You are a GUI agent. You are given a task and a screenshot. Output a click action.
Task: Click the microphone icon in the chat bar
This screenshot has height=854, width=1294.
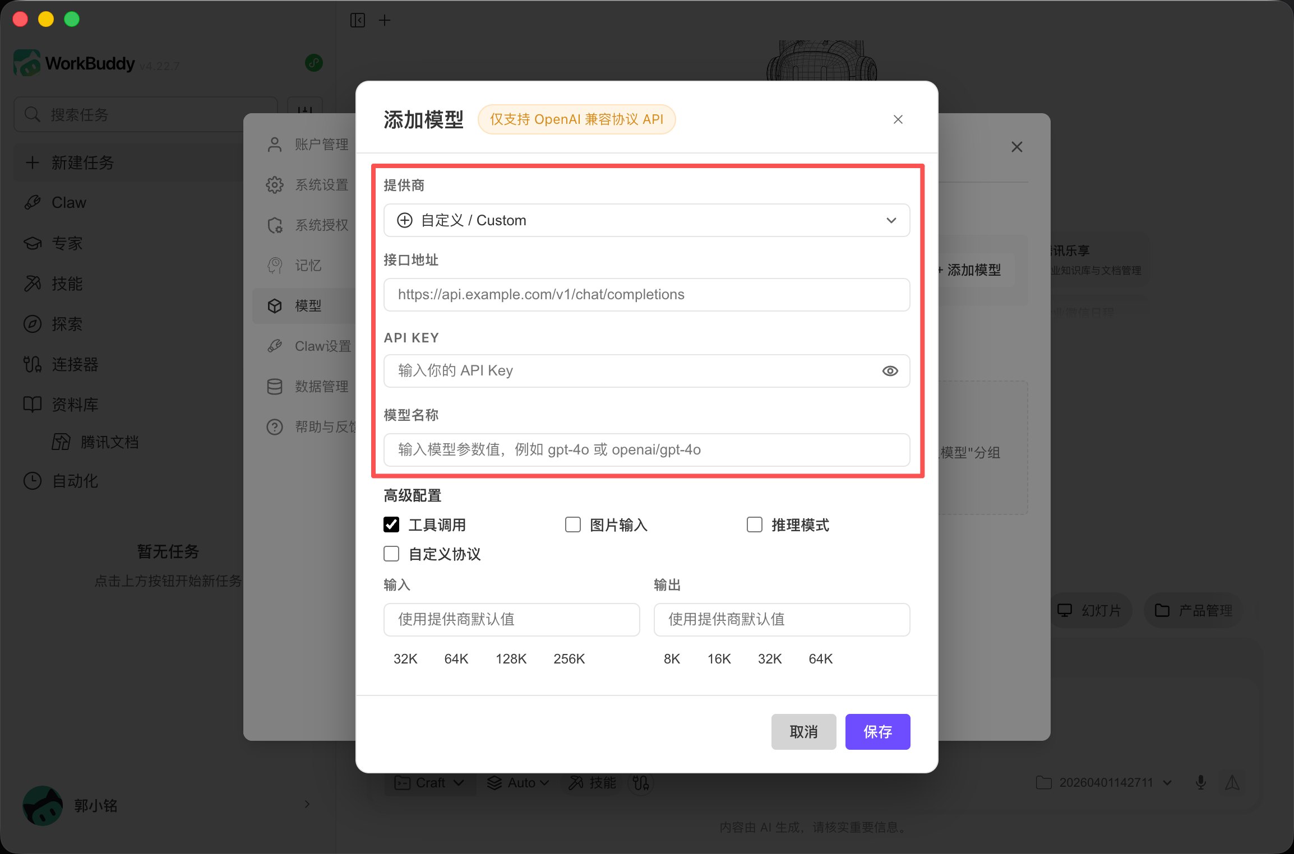1200,782
